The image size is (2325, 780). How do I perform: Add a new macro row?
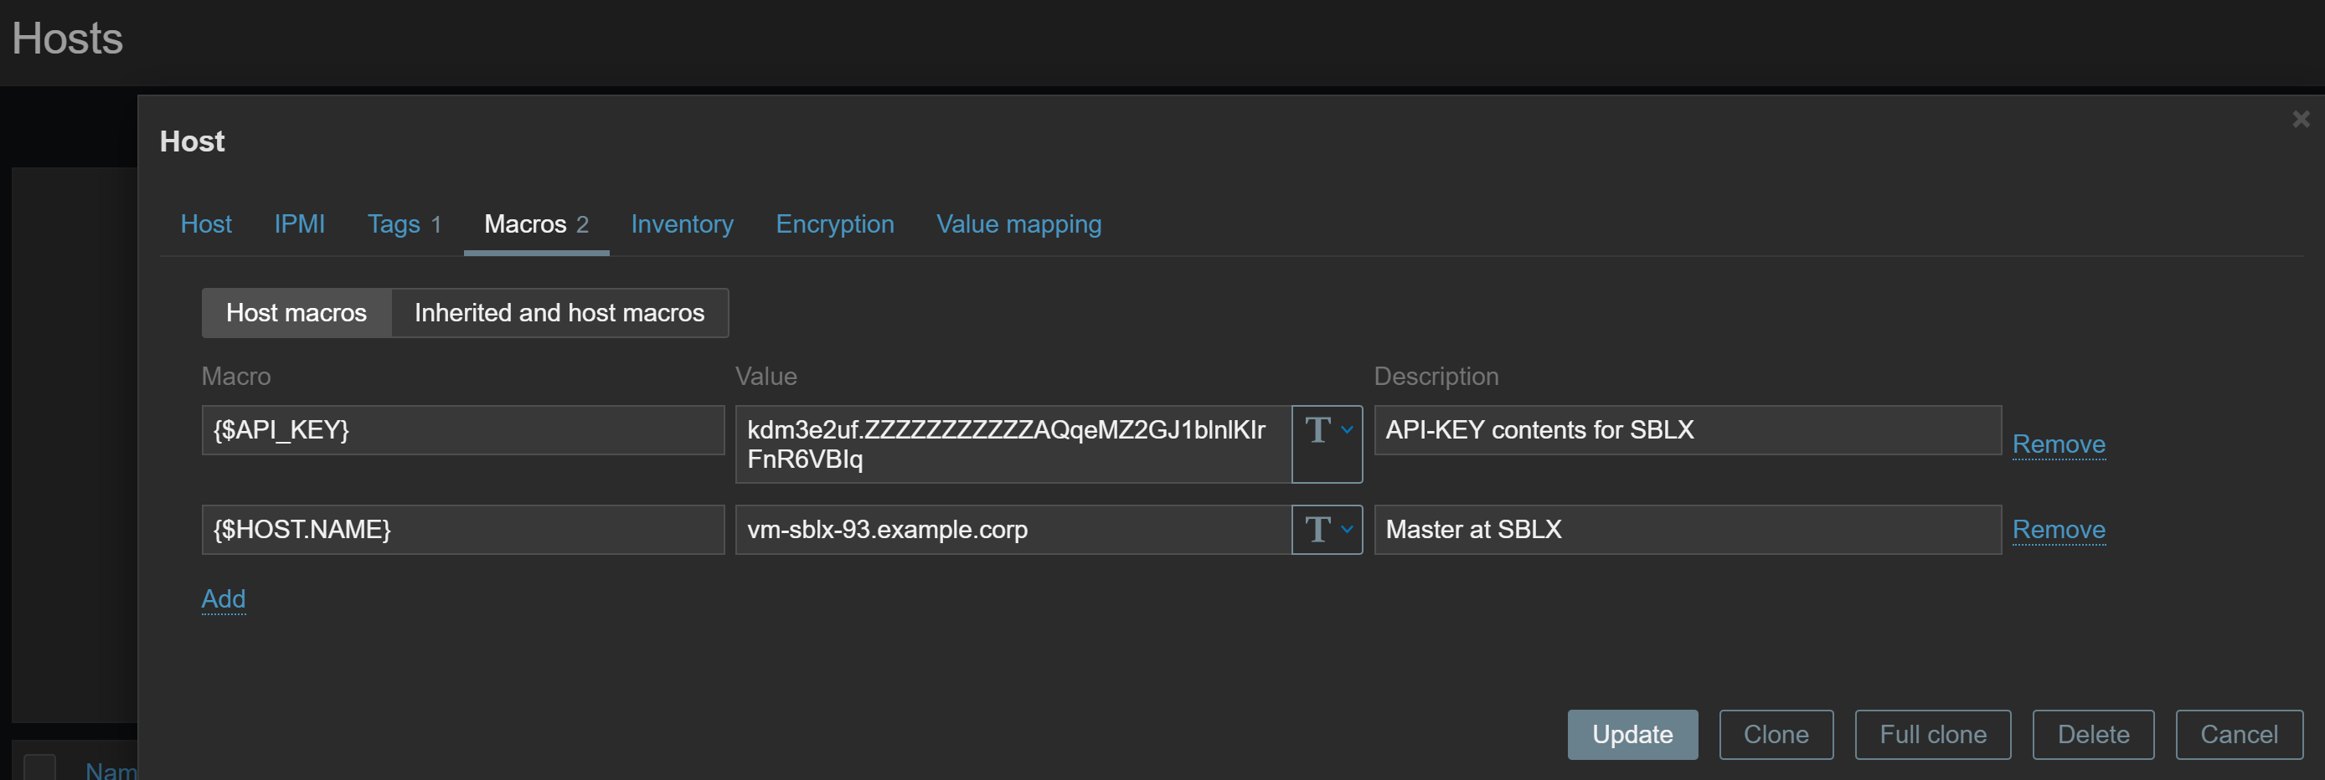[x=223, y=598]
